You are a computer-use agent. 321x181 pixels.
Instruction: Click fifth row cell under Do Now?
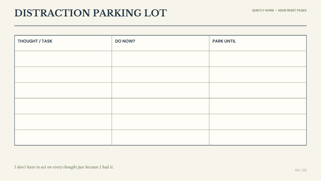(x=160, y=122)
